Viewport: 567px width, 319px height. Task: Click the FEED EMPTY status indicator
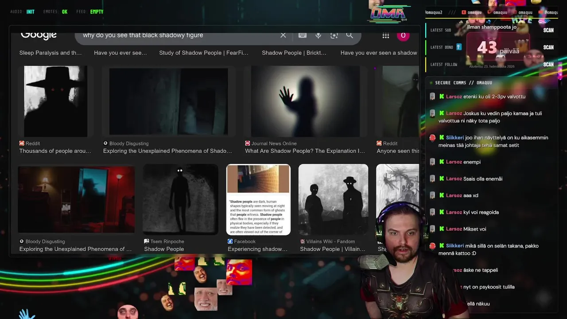89,12
